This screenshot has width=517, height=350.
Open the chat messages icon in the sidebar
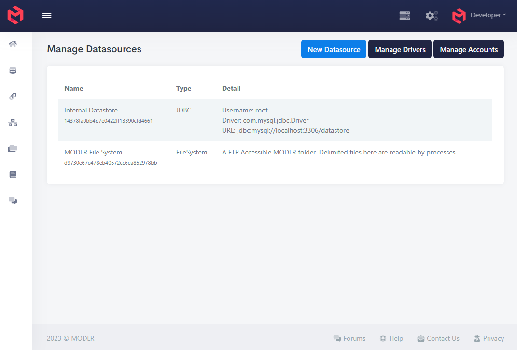click(13, 200)
